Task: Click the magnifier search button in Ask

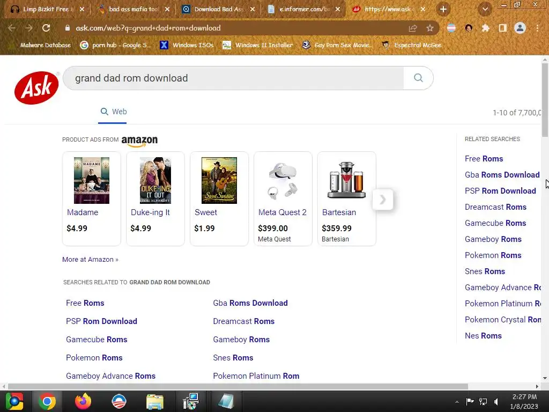Action: point(418,78)
